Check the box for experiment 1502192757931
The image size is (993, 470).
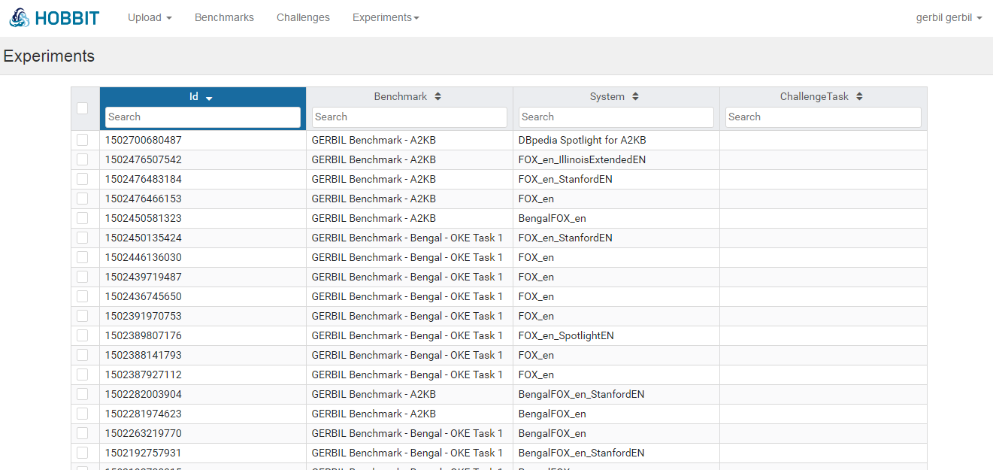[83, 453]
